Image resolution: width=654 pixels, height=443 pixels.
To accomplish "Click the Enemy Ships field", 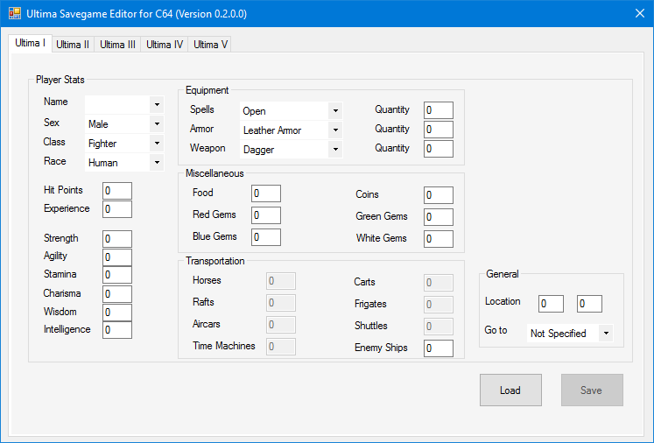I will (439, 348).
